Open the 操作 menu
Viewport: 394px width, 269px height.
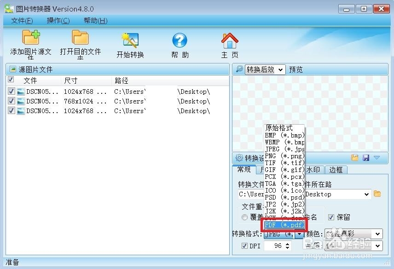pyautogui.click(x=58, y=20)
